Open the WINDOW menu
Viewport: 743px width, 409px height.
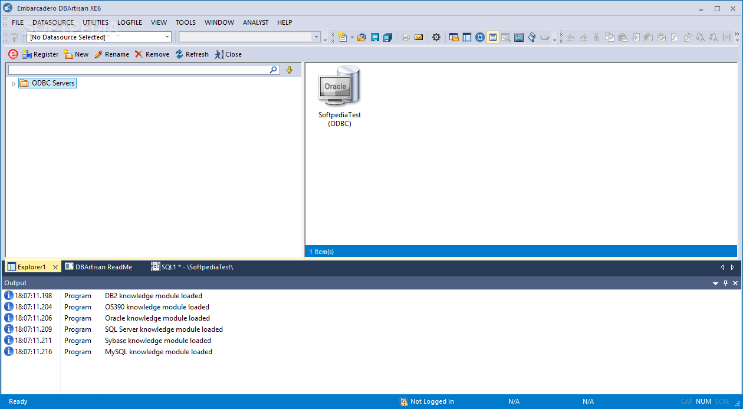(219, 22)
